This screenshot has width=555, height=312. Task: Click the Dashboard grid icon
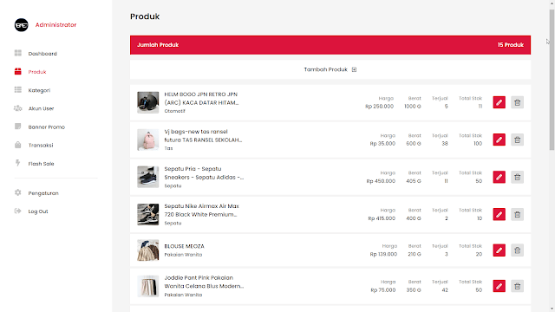pyautogui.click(x=17, y=53)
